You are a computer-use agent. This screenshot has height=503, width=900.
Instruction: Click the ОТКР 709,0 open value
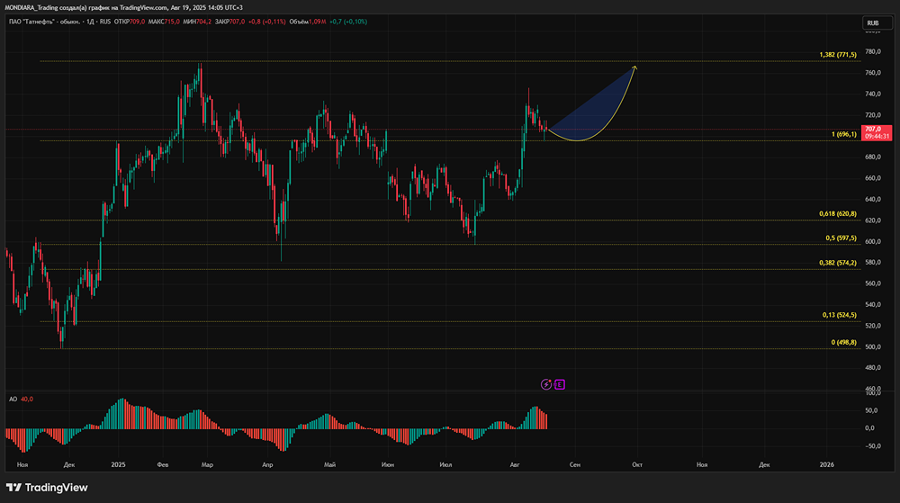130,22
